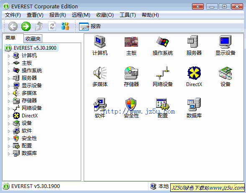Expand the 主板 tree node
The width and height of the screenshot is (246, 193).
click(9, 63)
